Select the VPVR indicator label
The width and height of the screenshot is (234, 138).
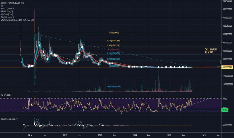[x=17, y=20]
